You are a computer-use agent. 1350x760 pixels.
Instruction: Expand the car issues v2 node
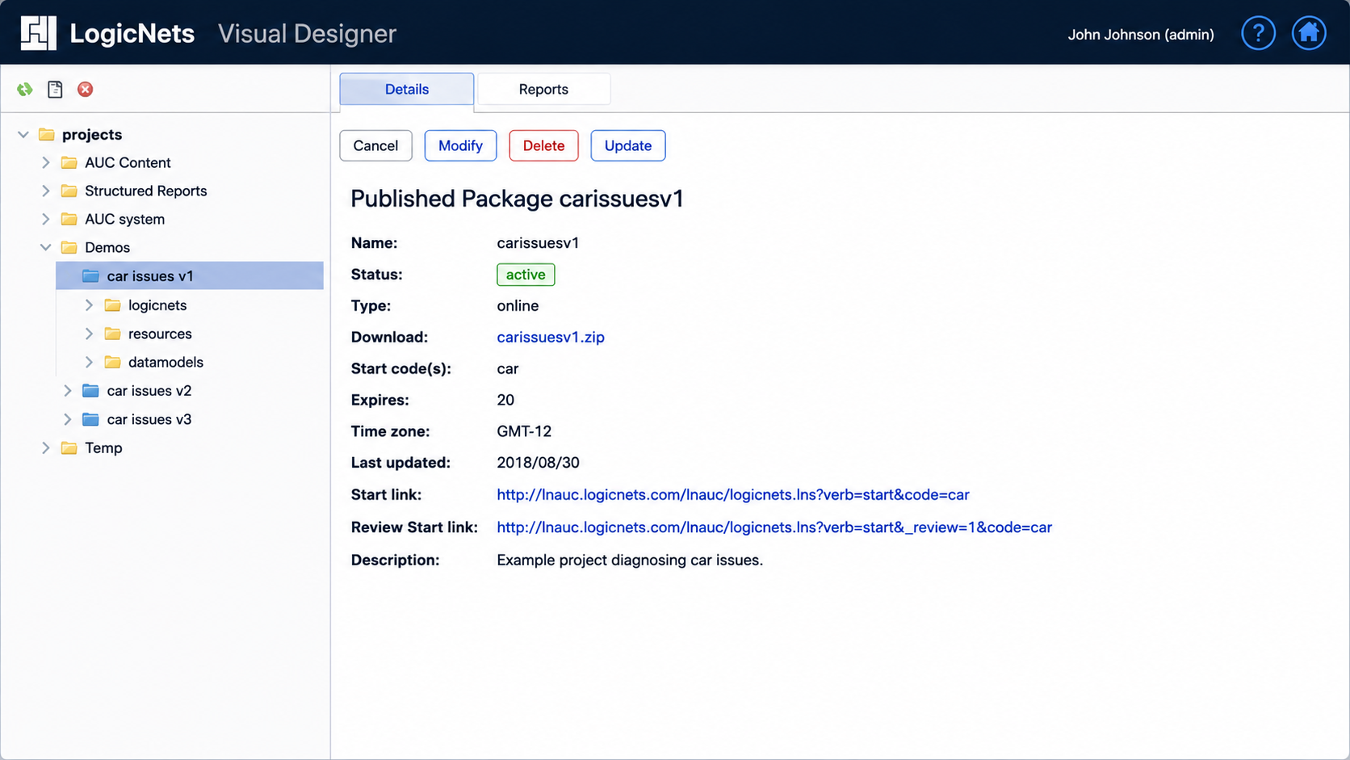tap(68, 391)
